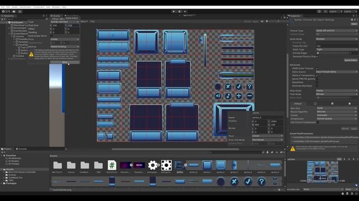Toggle the Keep Empty Rects checkbox

[51, 36]
